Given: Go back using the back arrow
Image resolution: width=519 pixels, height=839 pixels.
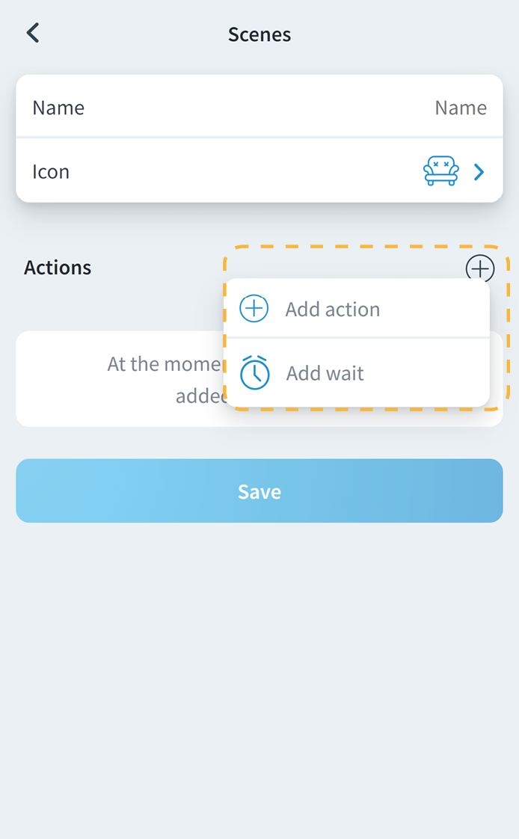Looking at the screenshot, I should (33, 34).
